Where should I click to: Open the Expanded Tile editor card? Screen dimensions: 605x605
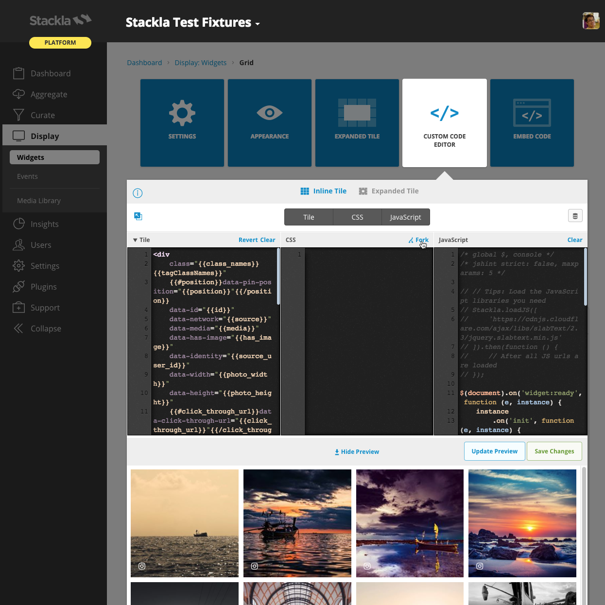click(357, 122)
